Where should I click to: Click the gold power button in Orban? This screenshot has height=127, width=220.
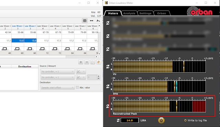point(161,120)
